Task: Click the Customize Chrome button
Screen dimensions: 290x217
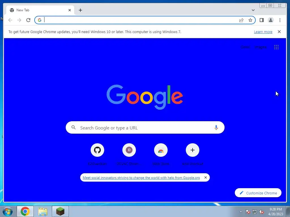Action: click(258, 193)
